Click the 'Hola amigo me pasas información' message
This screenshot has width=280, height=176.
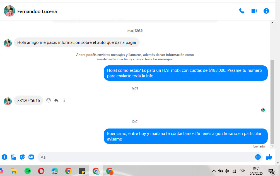click(x=77, y=42)
